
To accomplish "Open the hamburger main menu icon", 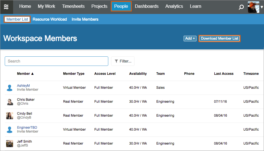I will pyautogui.click(x=6, y=7).
